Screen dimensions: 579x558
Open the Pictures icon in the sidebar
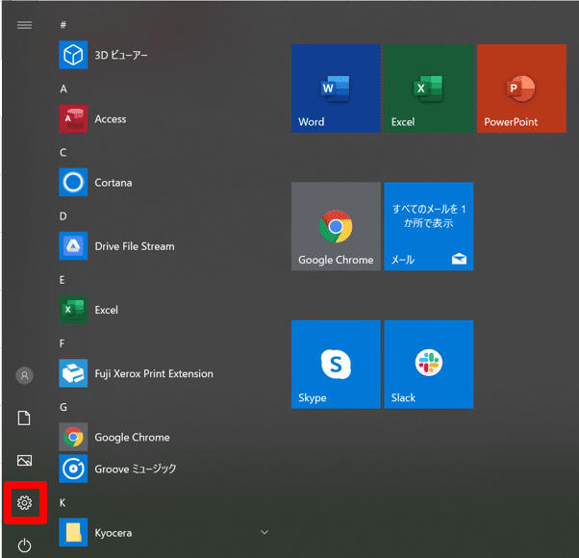pyautogui.click(x=24, y=460)
